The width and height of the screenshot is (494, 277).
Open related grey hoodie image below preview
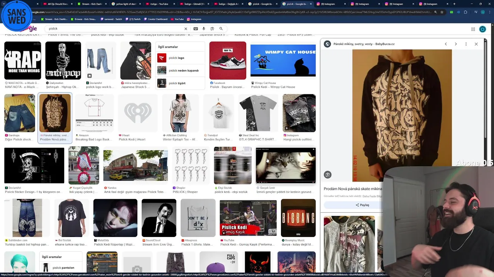(x=349, y=244)
